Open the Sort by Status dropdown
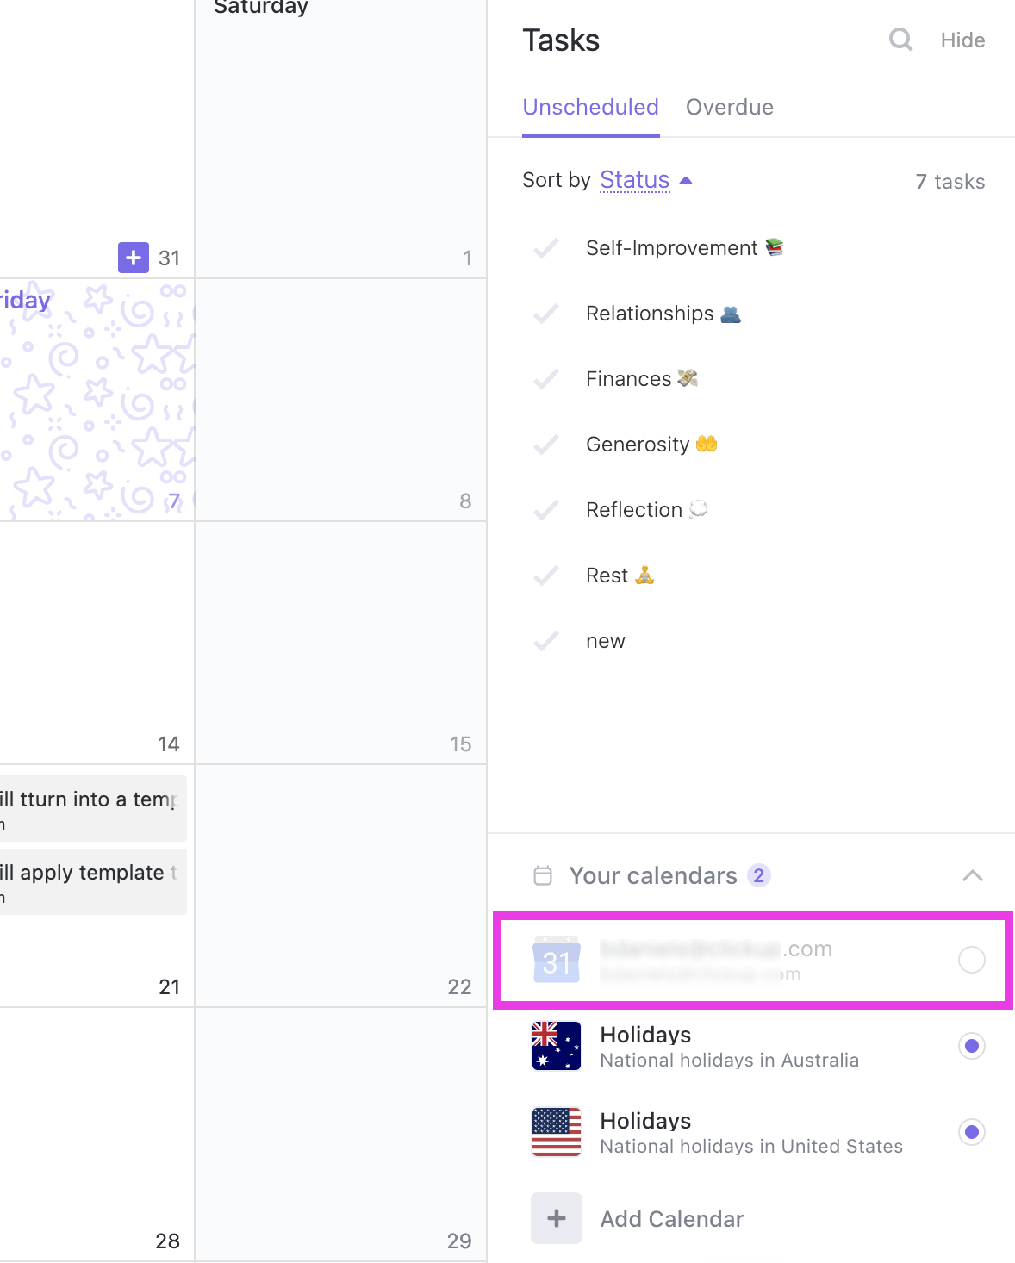 coord(645,180)
